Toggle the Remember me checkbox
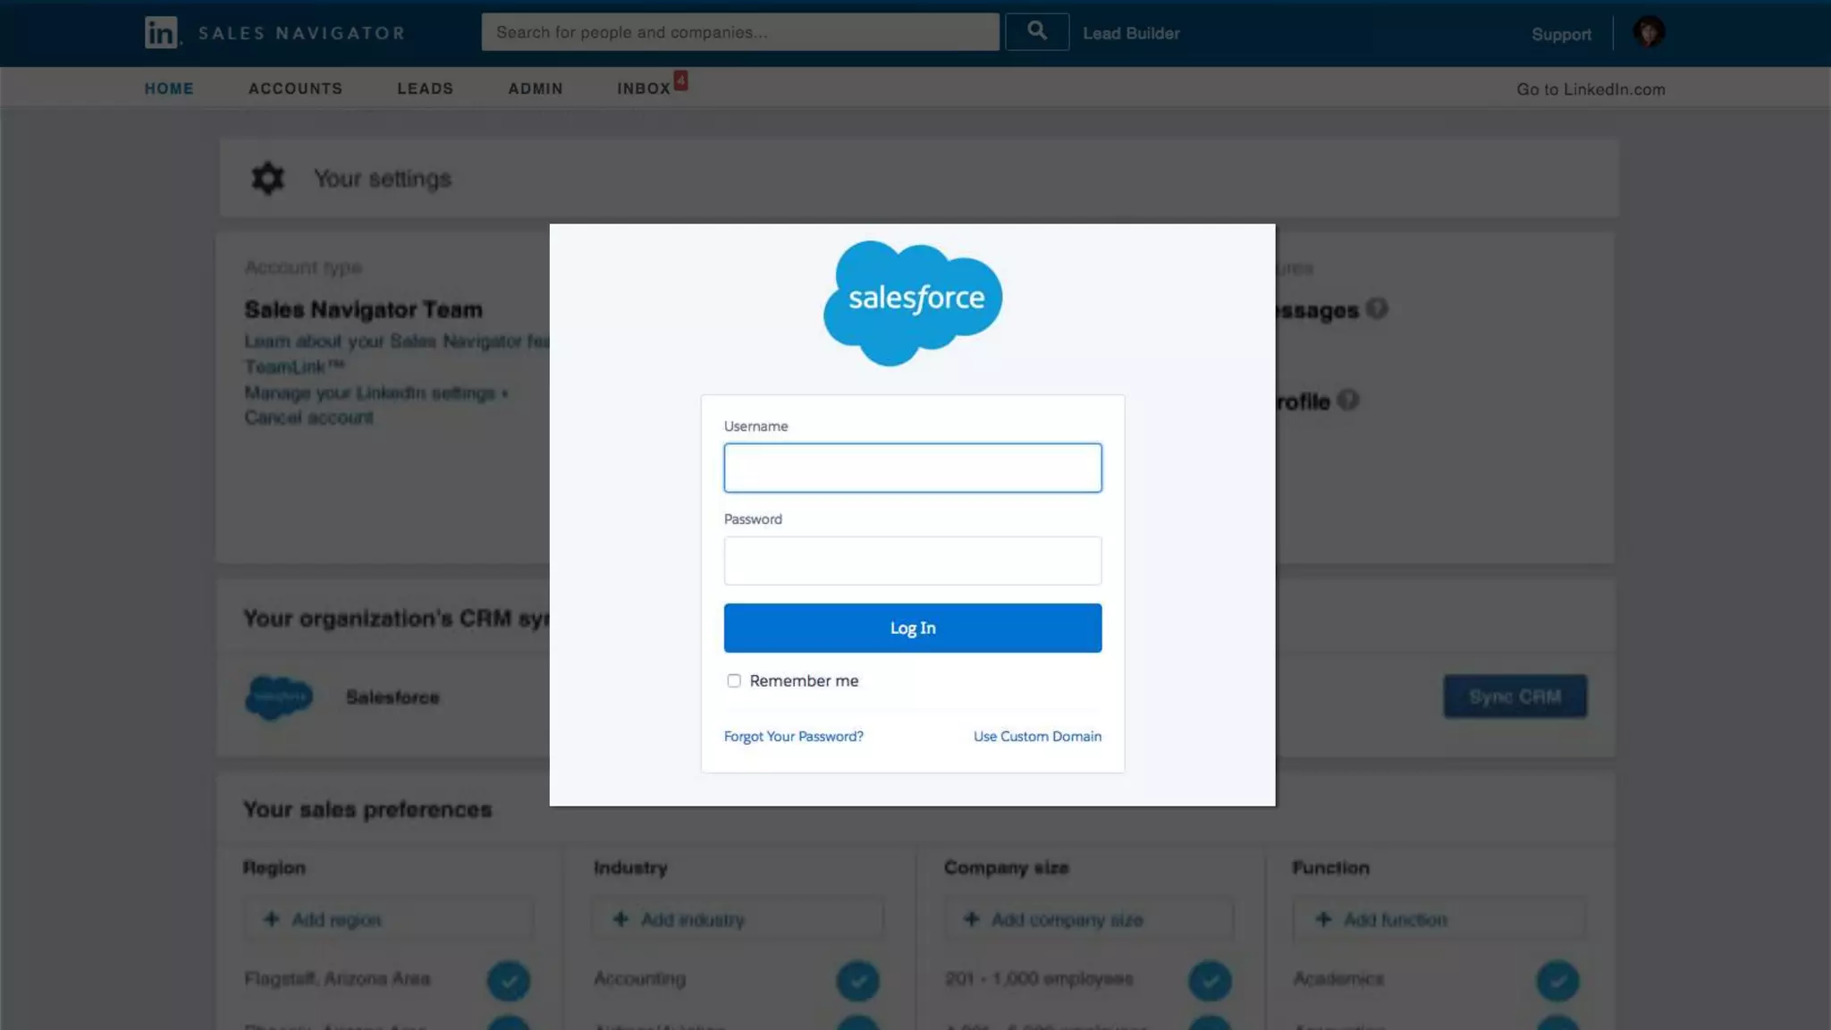This screenshot has height=1030, width=1831. coord(734,680)
